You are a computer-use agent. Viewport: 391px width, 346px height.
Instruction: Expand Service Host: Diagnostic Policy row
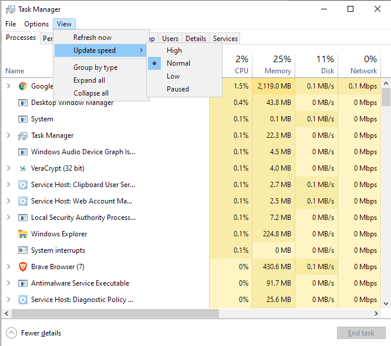pos(8,300)
